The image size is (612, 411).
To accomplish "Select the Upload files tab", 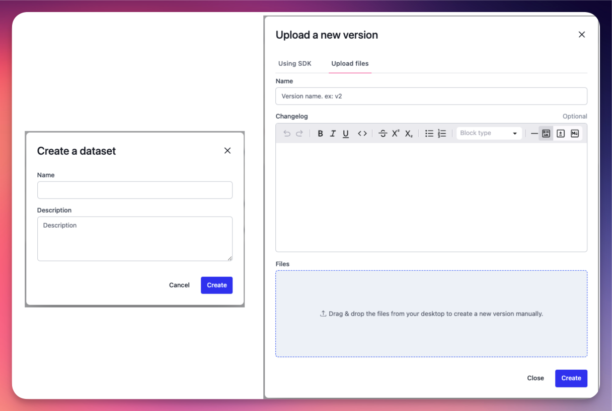I will (350, 64).
